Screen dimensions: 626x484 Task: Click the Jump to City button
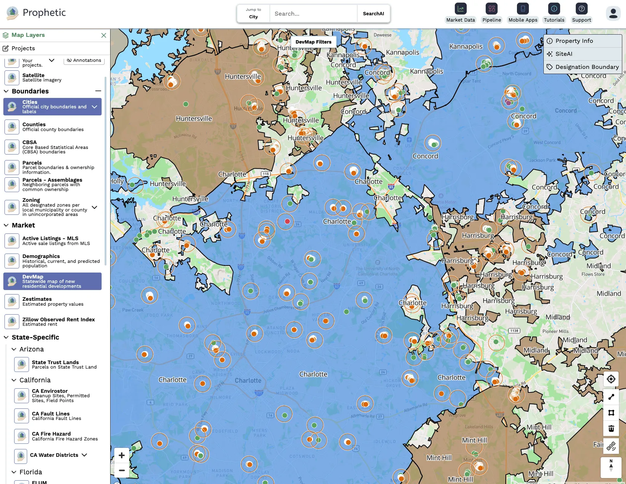coord(253,14)
